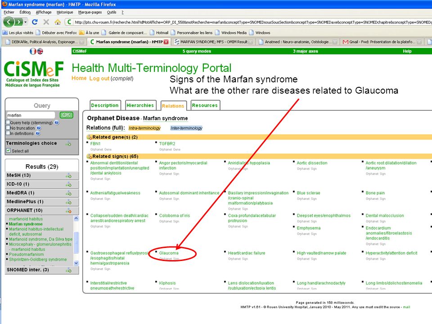The image size is (432, 324).
Task: Open the TGFBR2 gene link
Action: [167, 144]
